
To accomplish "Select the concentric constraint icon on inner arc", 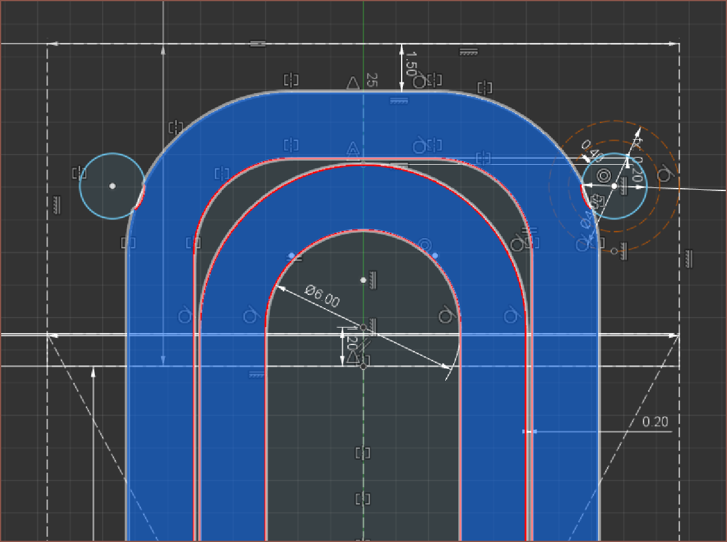I will point(424,245).
